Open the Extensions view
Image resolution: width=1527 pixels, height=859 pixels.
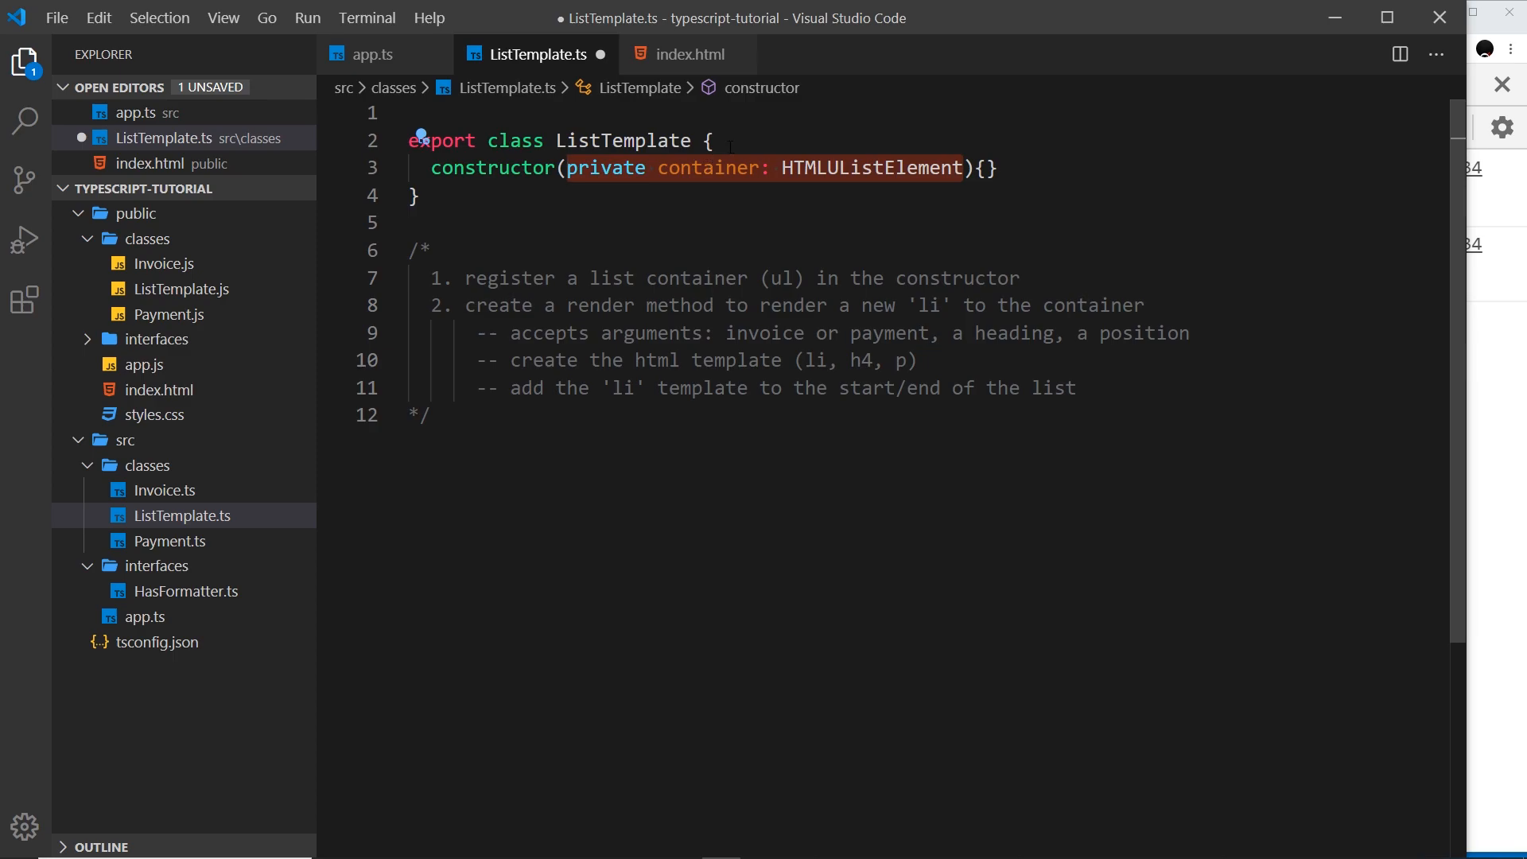pyautogui.click(x=25, y=300)
